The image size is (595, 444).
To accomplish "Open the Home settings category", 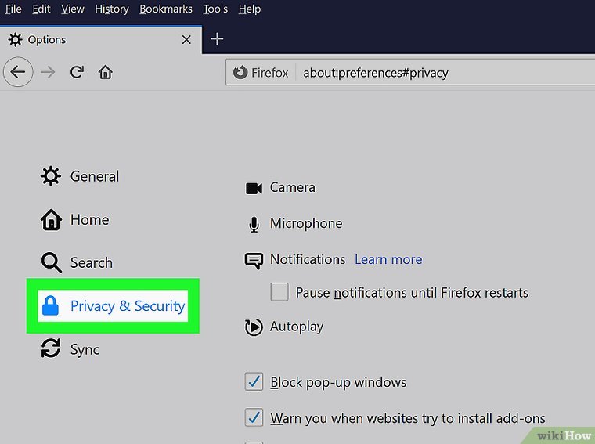I will 74,219.
